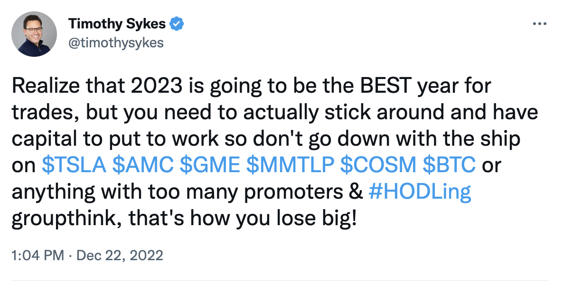This screenshot has height=281, width=563.
Task: View the $BTC cashtag results
Action: click(449, 165)
